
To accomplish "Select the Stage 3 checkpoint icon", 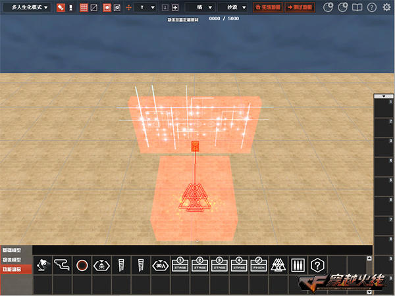I will click(219, 265).
